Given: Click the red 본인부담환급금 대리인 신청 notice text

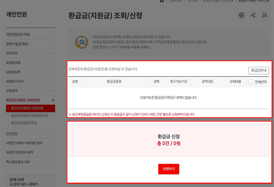Looking at the screenshot, I should [132, 114].
